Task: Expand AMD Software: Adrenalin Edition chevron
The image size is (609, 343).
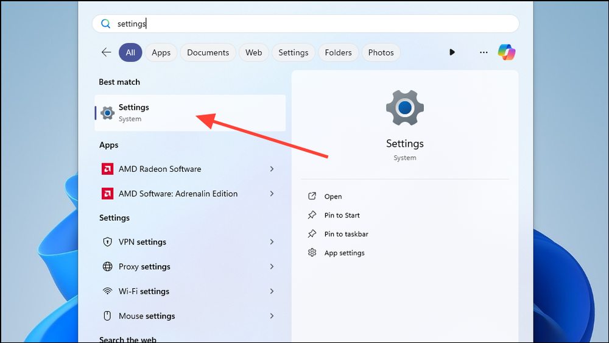Action: point(272,194)
